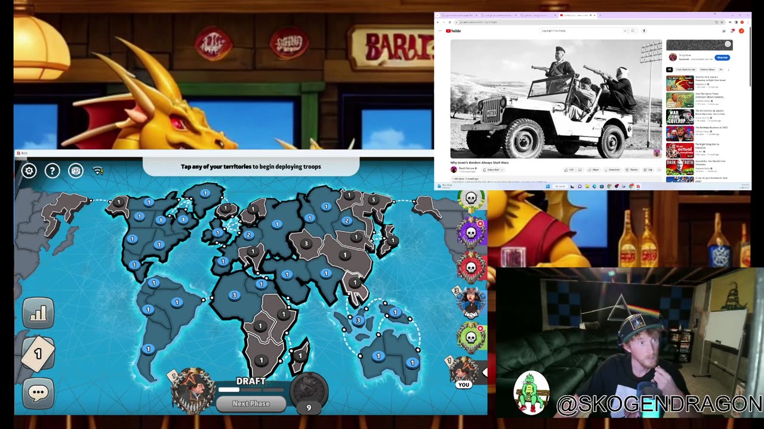
Task: Open the help question mark in Risk
Action: coord(53,171)
